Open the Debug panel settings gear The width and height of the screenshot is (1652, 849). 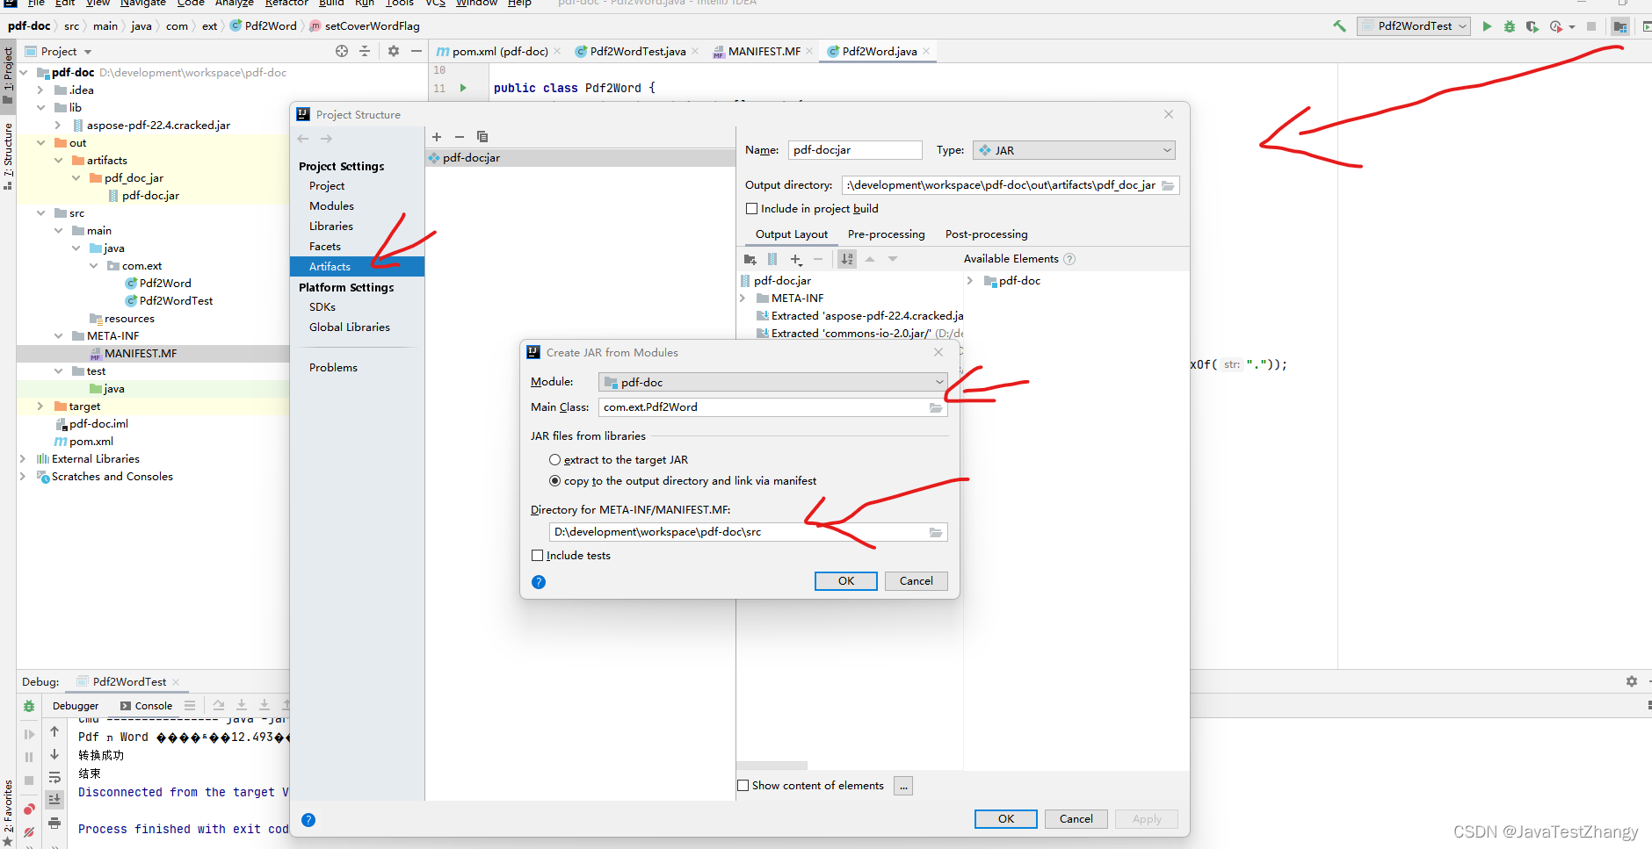tap(1632, 681)
